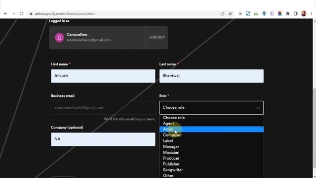Select Publisher from the role list
Screen dimensions: 316x178
pyautogui.click(x=211, y=164)
